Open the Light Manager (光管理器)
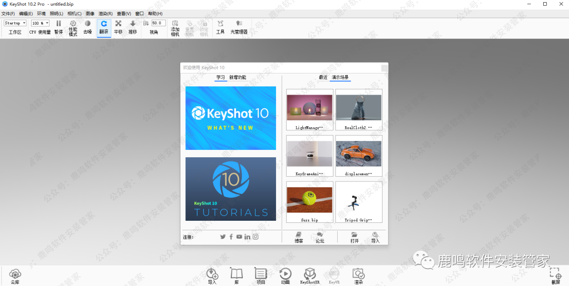 (239, 24)
